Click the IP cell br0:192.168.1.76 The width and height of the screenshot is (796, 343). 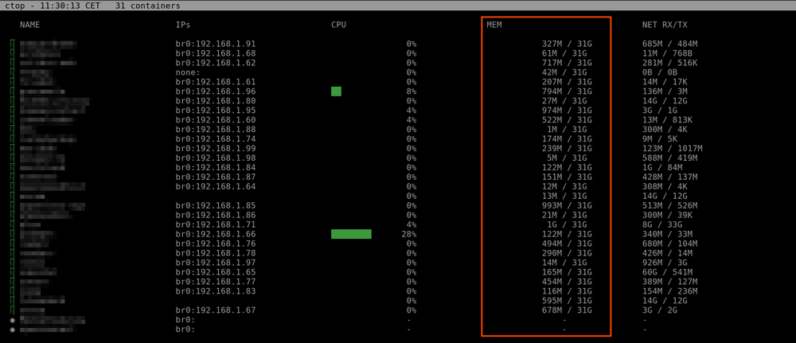tap(216, 244)
